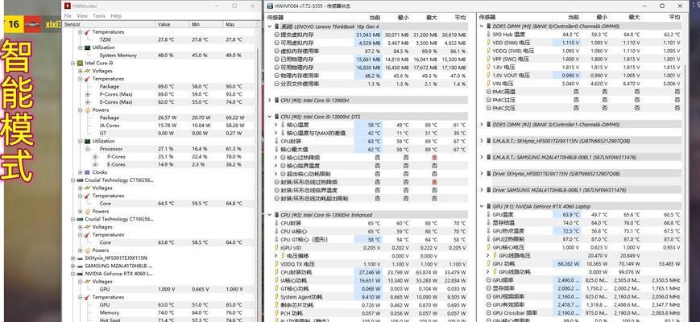Viewport: 700px width, 322px height.
Task: Click the HWiNFO64 app icon in title bar
Action: click(270, 6)
